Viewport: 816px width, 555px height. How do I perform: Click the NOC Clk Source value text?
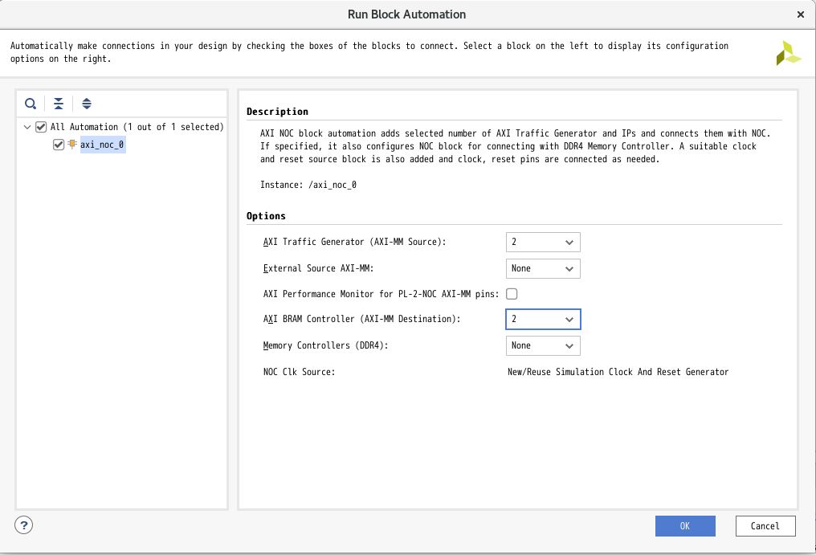[x=618, y=372]
